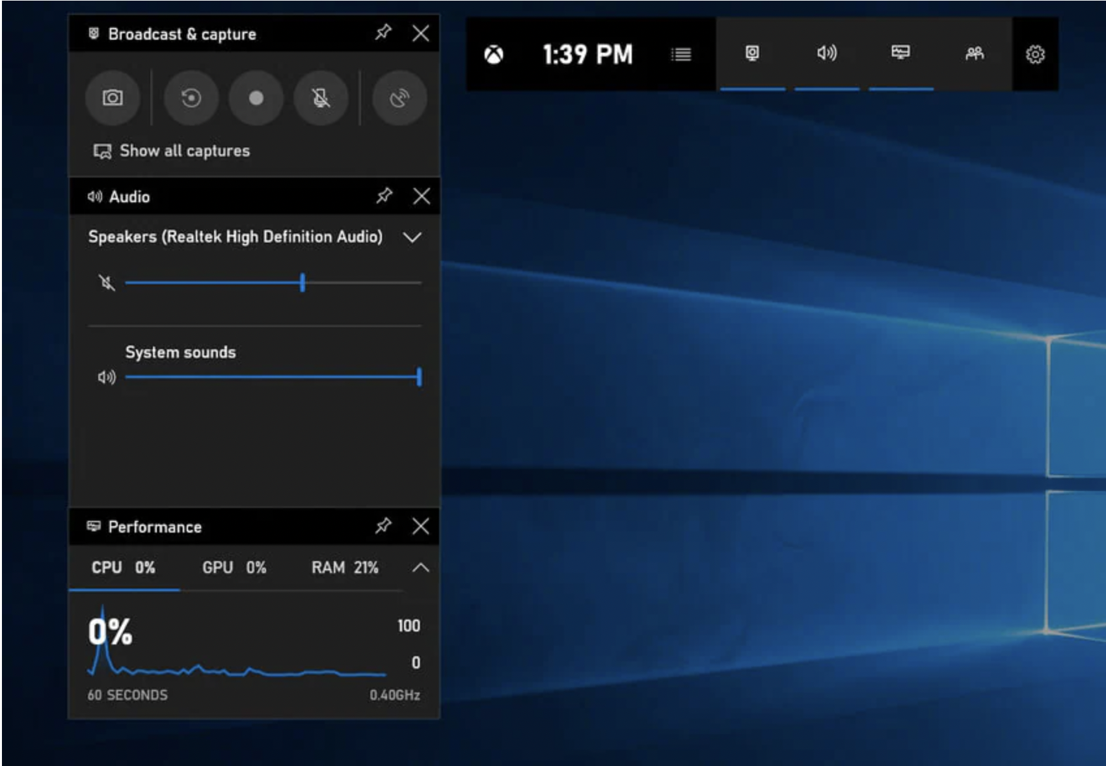Screen dimensions: 1106x766
Task: Mute System sounds with the speaker icon
Action: click(x=107, y=377)
